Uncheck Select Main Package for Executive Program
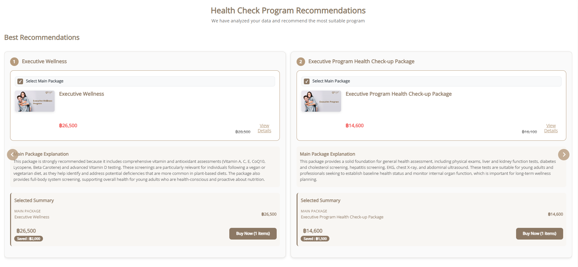This screenshot has height=267, width=578. coord(307,81)
